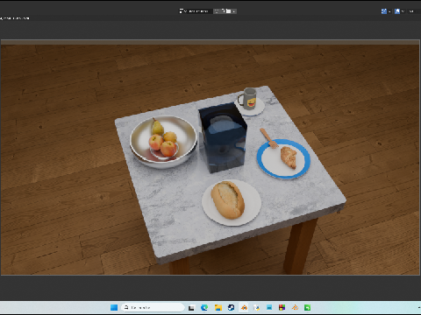Viewport: 421px width, 315px height.
Task: Open the Windows Start menu
Action: 114,307
